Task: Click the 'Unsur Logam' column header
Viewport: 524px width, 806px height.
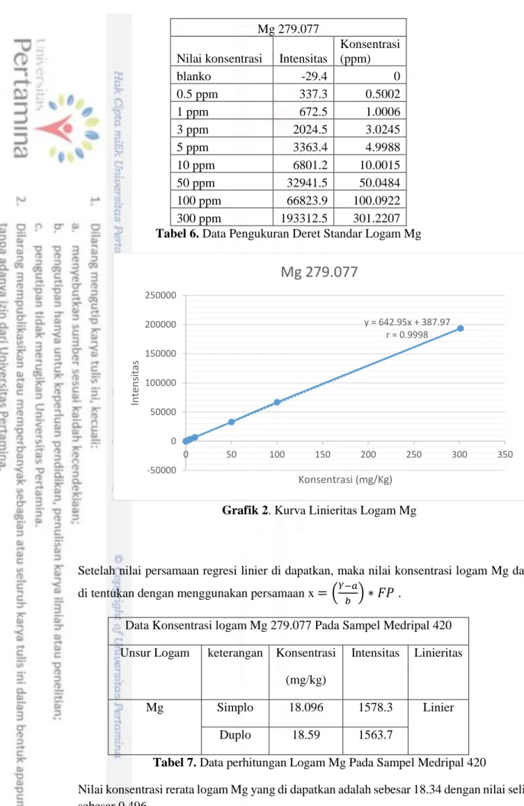Action: tap(154, 652)
